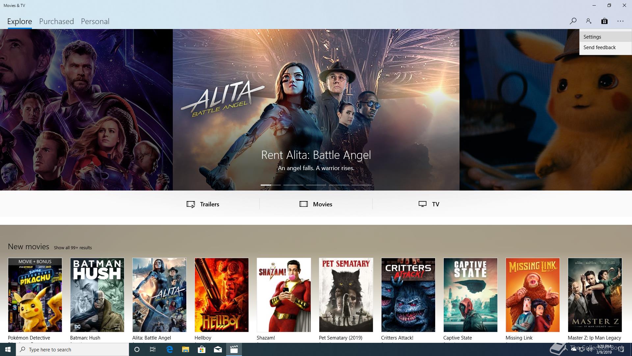
Task: Open the TV category label
Action: pos(435,204)
